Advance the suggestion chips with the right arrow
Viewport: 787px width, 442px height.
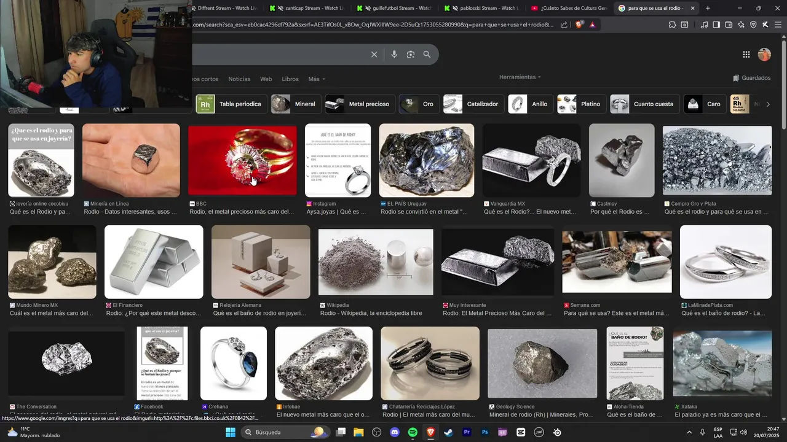(767, 104)
